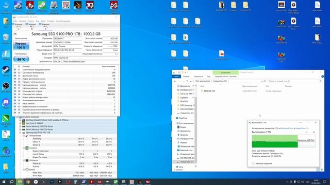The image size is (330, 185).
Task: Show hidden system tray icons chevron
Action: click(287, 181)
